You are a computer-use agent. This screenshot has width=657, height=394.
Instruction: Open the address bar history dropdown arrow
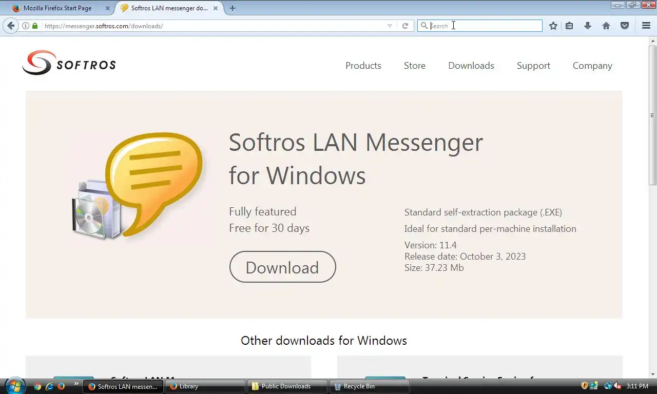coord(390,26)
